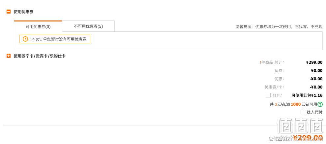Click the 红包 label
Screen dimensions: 326x144
[277, 95]
